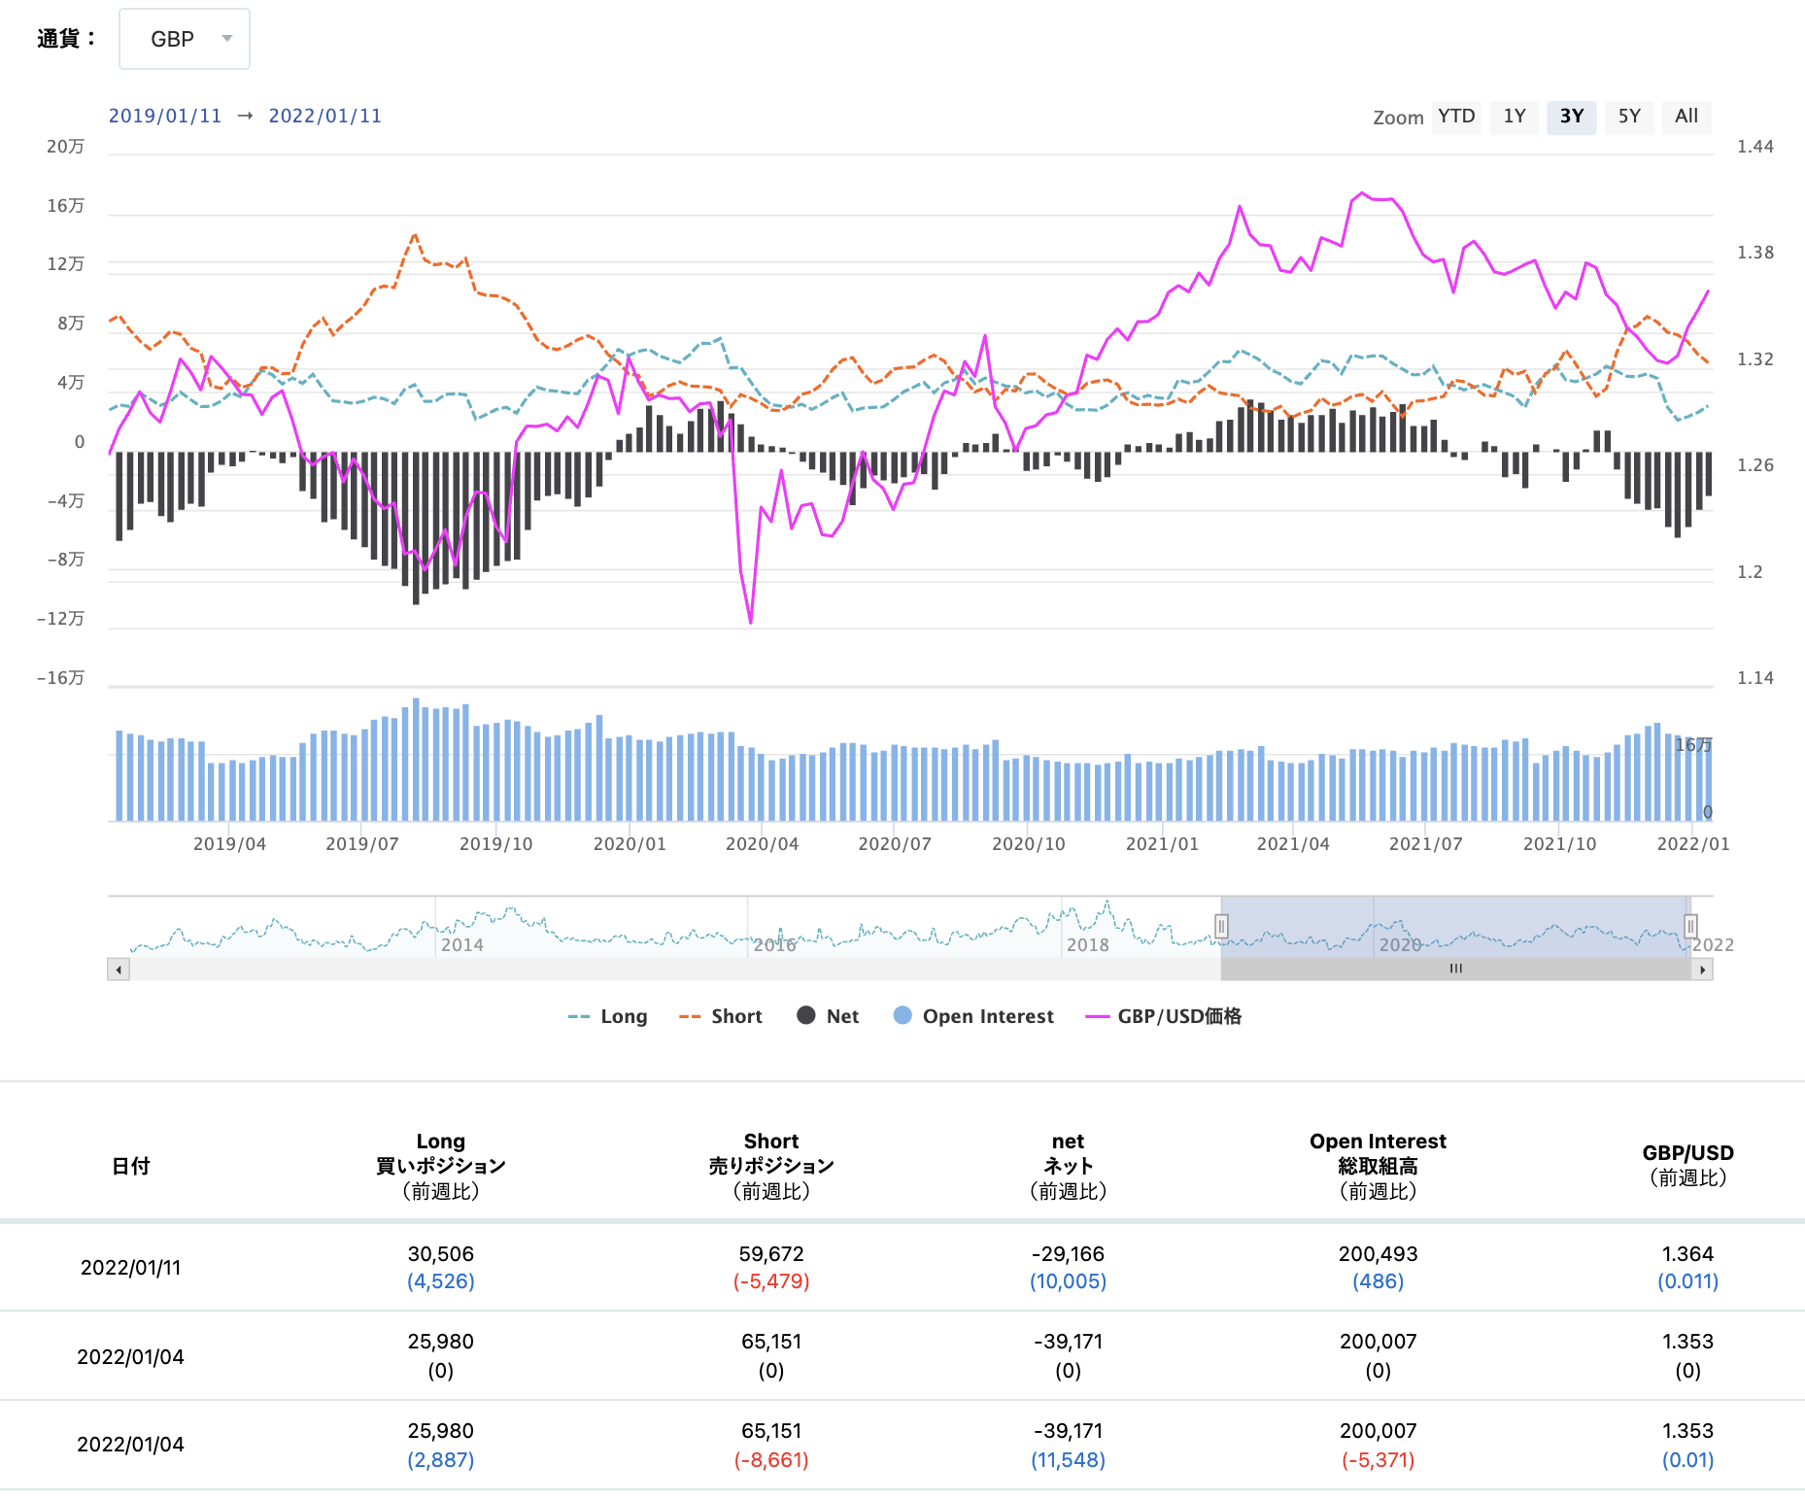Screen dimensions: 1805x1500
Task: Toggle the Open Interest series in legend
Action: click(973, 1016)
